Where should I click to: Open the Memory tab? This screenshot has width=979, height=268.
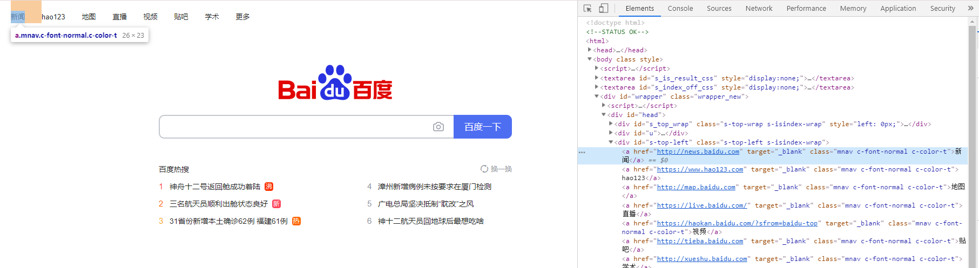pyautogui.click(x=853, y=8)
